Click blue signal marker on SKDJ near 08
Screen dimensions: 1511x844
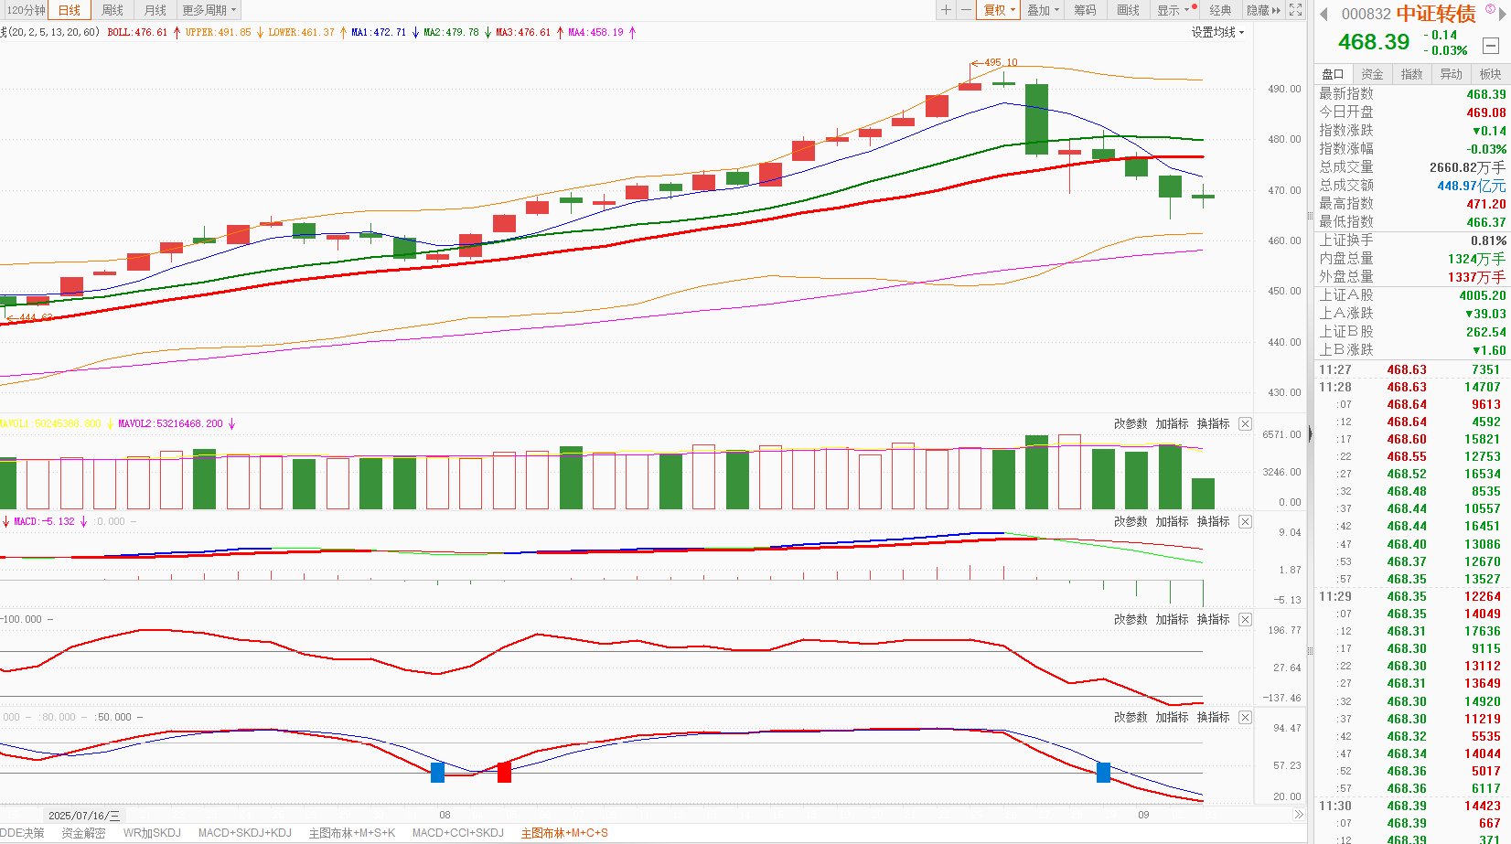click(x=437, y=772)
